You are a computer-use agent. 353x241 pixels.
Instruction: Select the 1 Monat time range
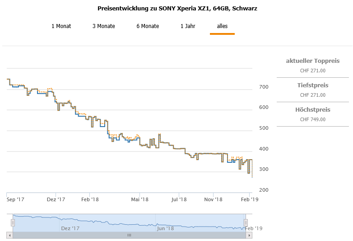(x=61, y=26)
